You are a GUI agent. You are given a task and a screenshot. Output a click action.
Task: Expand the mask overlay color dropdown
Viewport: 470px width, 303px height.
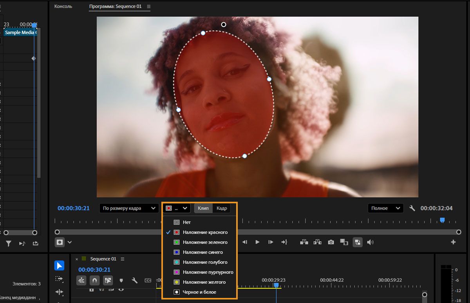(x=177, y=208)
